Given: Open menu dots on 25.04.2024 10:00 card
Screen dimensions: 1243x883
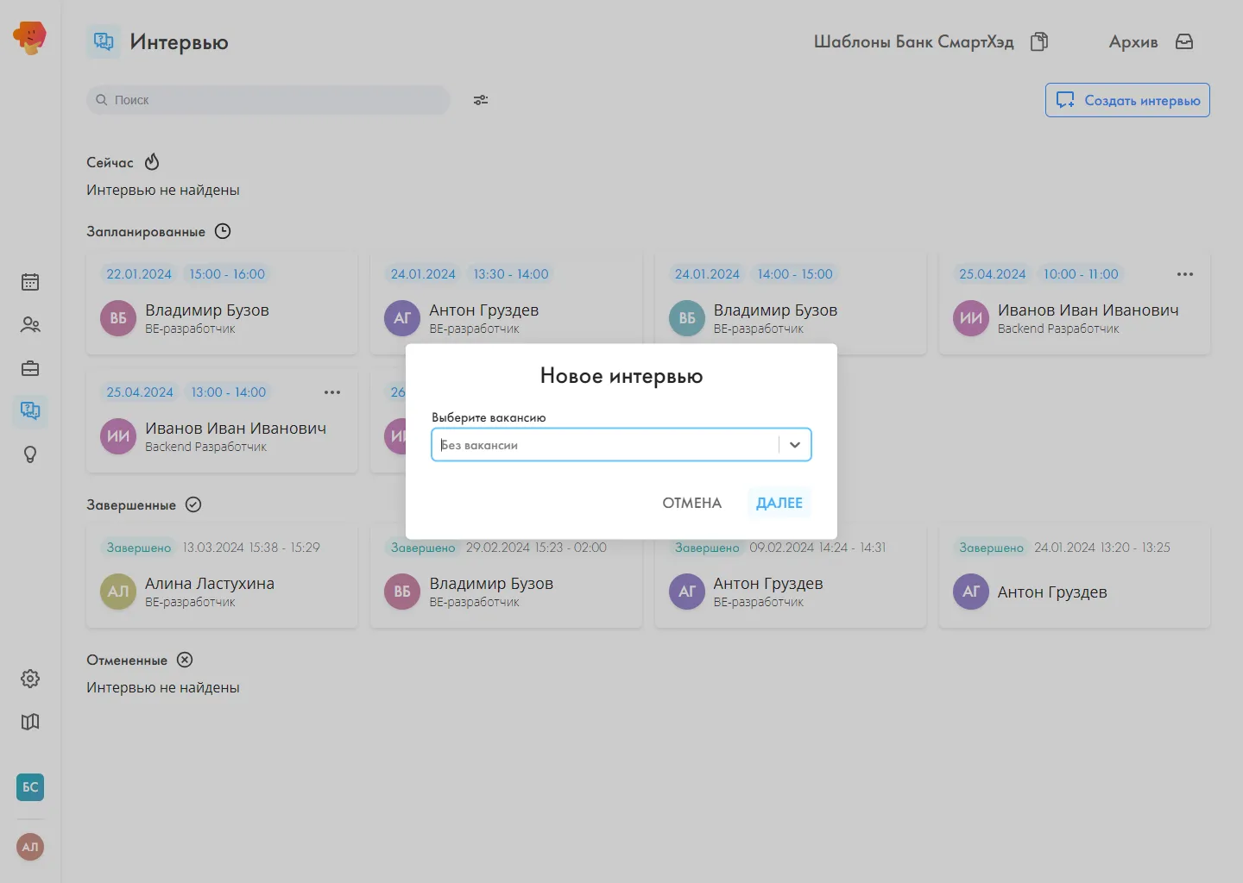Looking at the screenshot, I should pyautogui.click(x=1185, y=274).
